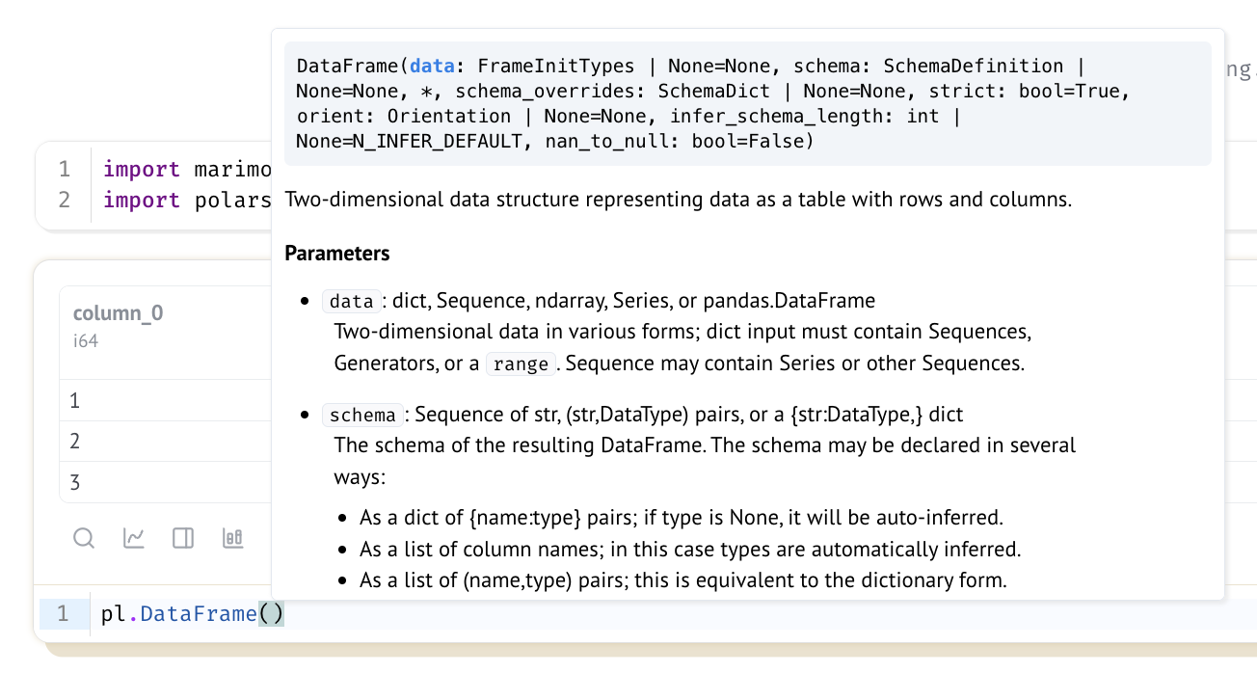Image resolution: width=1257 pixels, height=700 pixels.
Task: Select the table row containing 2
Action: point(164,442)
